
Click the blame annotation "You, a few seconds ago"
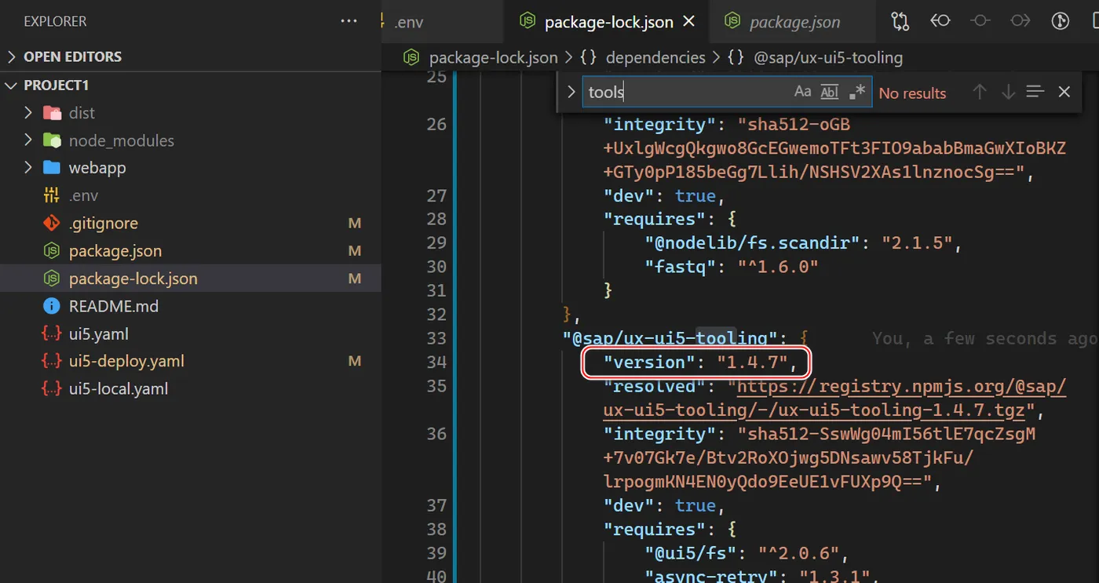click(985, 338)
